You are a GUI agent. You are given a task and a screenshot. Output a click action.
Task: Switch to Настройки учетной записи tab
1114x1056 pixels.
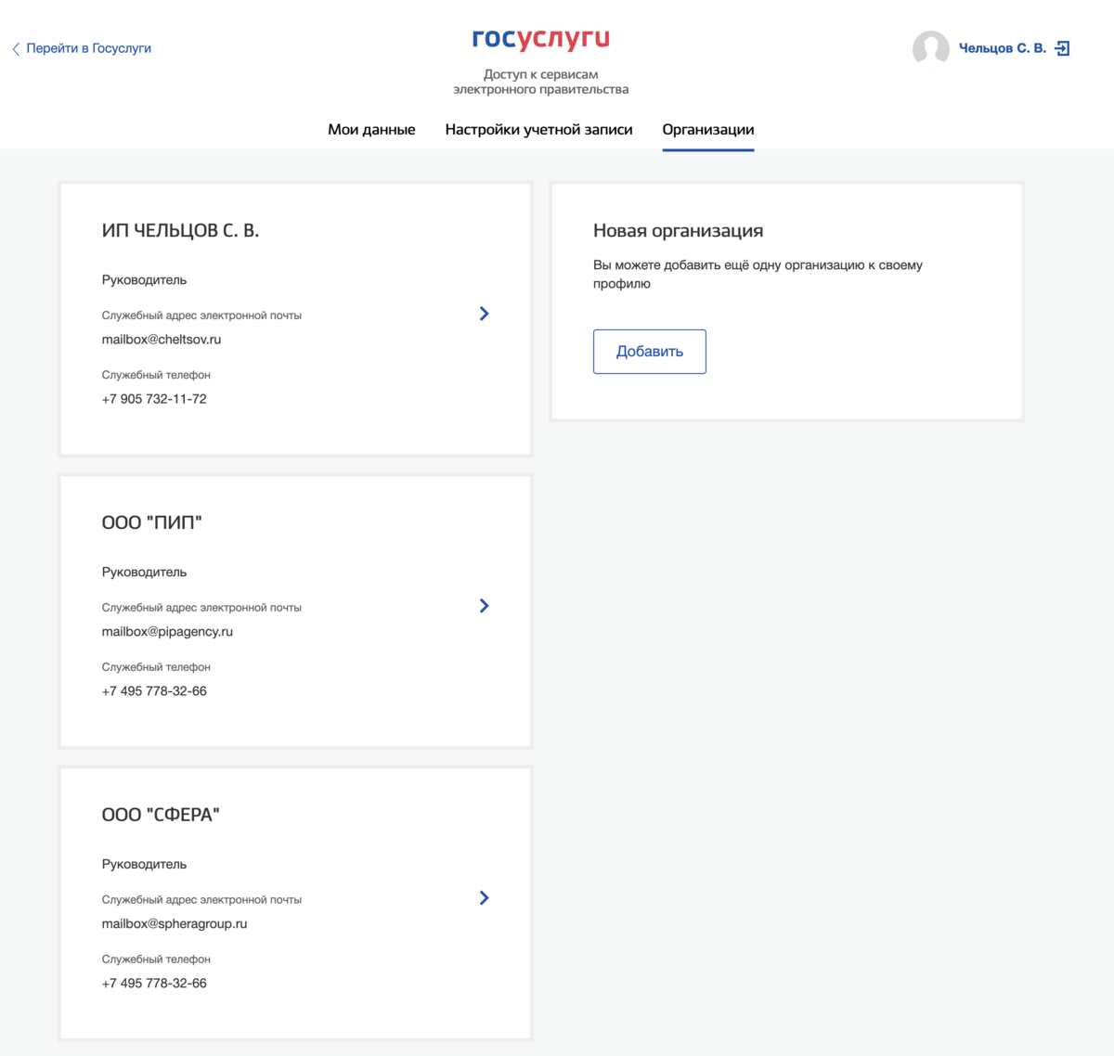[x=538, y=130]
